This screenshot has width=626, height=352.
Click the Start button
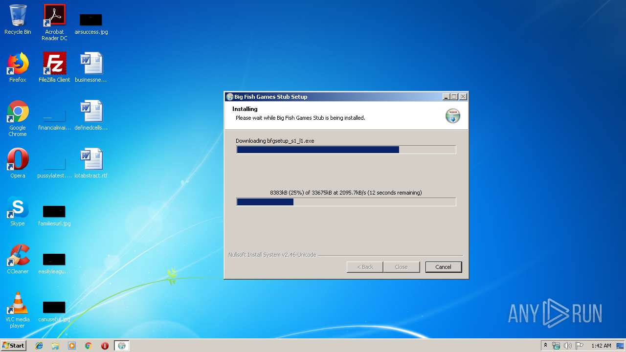pyautogui.click(x=14, y=346)
